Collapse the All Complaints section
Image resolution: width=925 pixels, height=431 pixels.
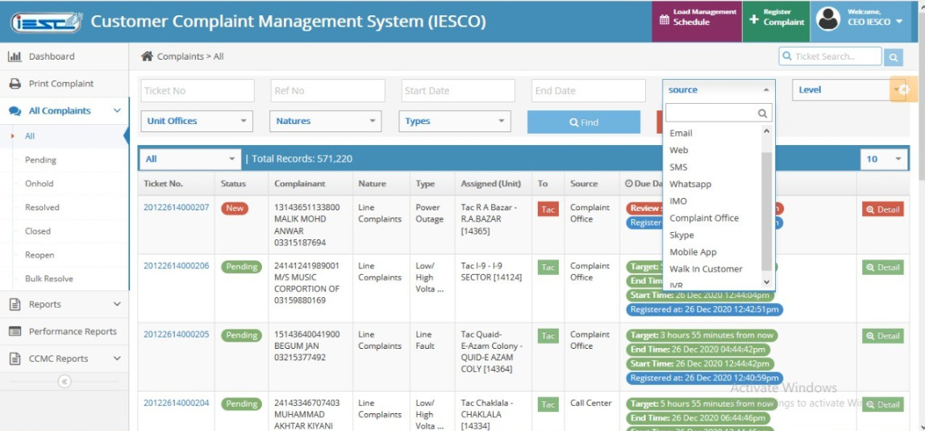click(x=65, y=111)
